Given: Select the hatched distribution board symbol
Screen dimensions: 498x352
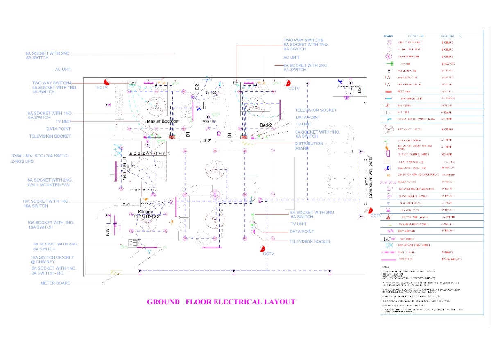Looking at the screenshot, I should point(247,143).
